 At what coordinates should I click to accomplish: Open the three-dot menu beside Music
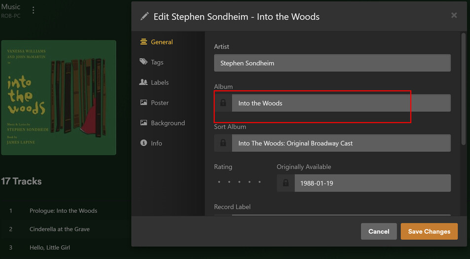(34, 10)
